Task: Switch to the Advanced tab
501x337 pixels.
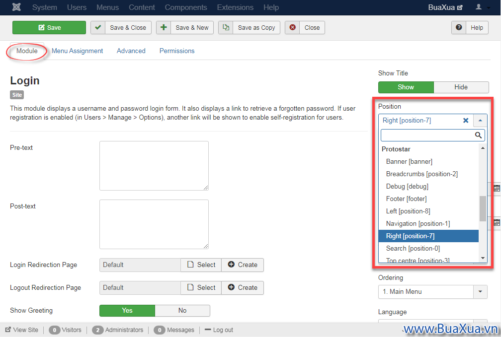Action: click(x=131, y=51)
